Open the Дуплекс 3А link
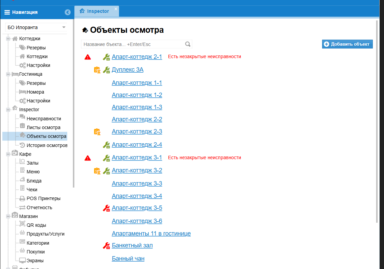Image resolution: width=384 pixels, height=269 pixels. pos(127,70)
